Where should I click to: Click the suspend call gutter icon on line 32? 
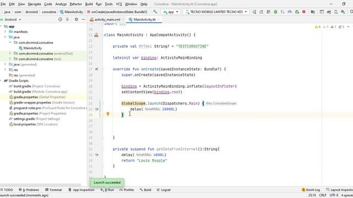97,155
